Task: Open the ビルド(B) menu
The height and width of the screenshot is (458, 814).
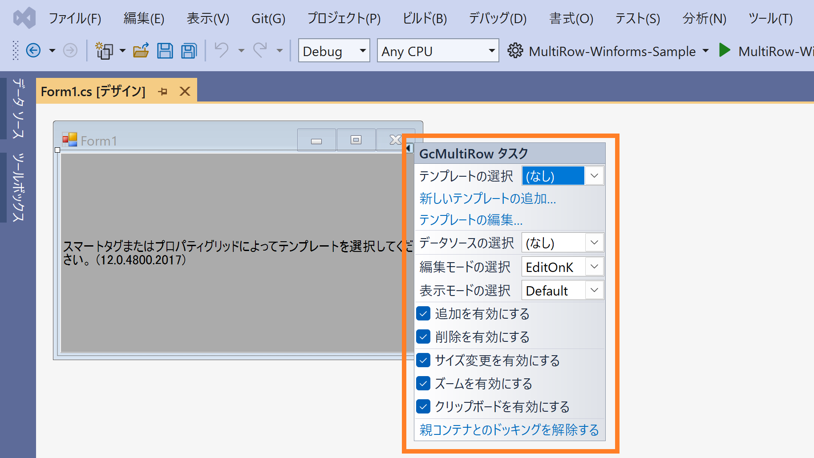Action: pos(425,19)
